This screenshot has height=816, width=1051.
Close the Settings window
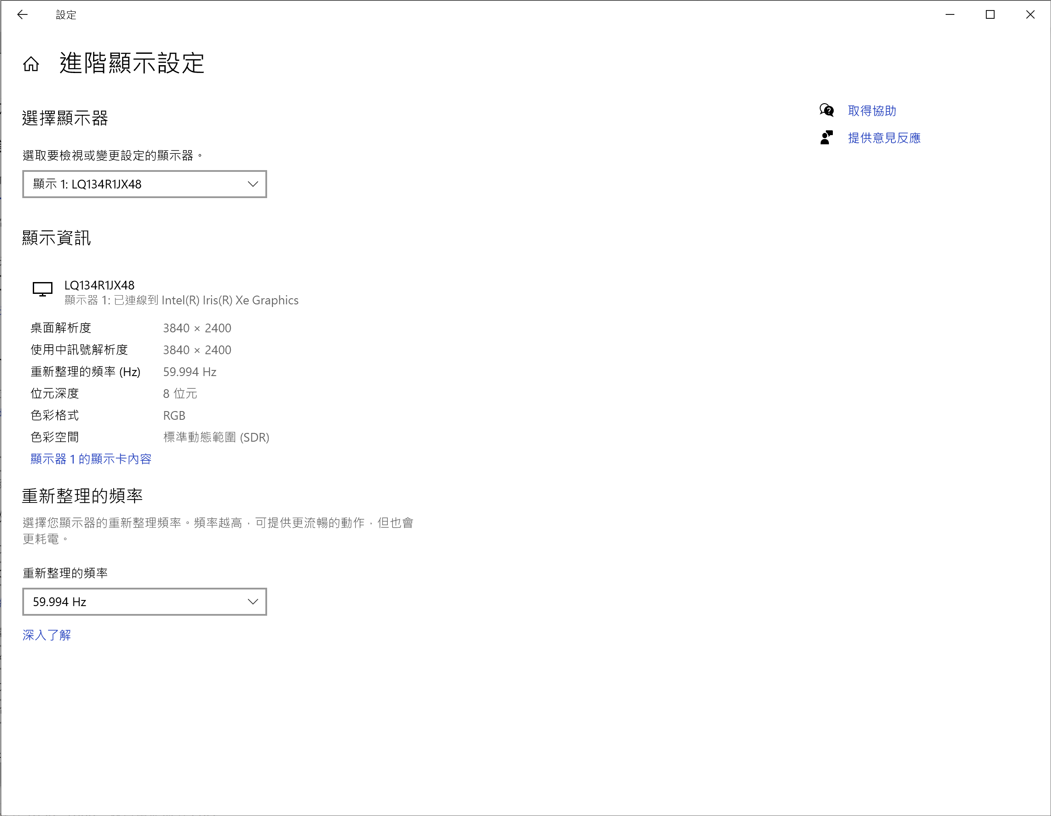tap(1030, 14)
